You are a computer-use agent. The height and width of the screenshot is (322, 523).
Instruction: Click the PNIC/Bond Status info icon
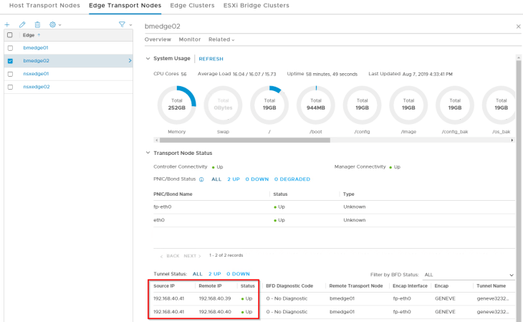pyautogui.click(x=201, y=179)
